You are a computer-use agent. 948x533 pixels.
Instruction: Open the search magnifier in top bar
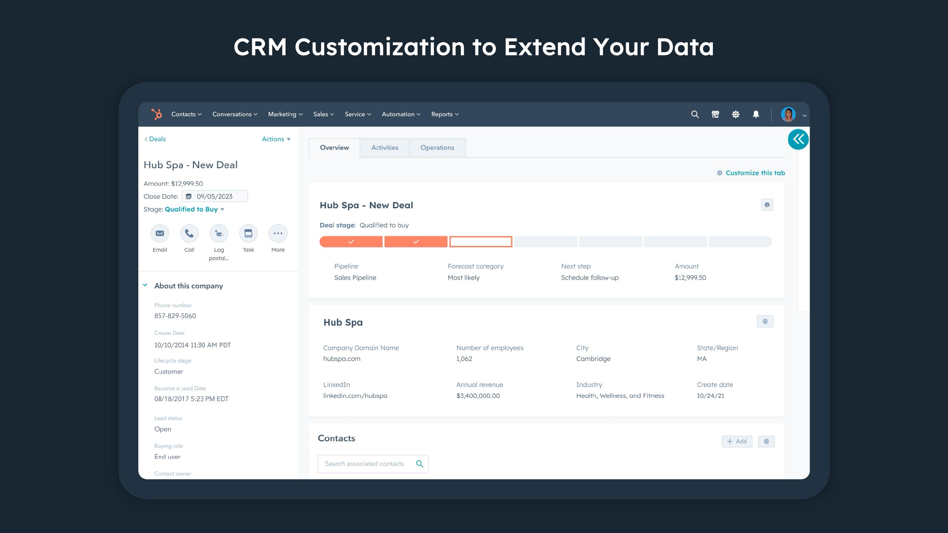pyautogui.click(x=695, y=114)
